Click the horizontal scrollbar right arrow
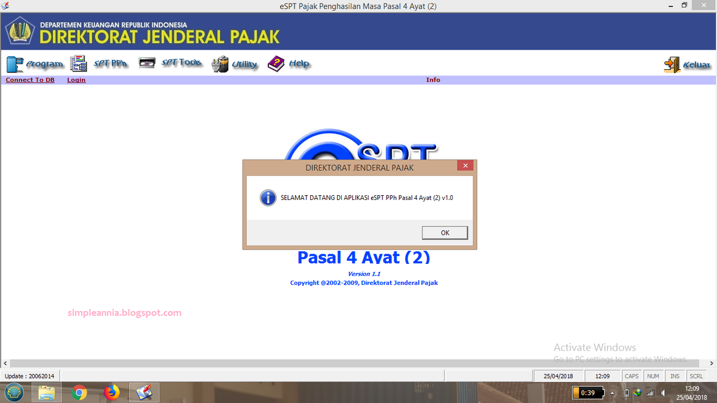This screenshot has width=717, height=403. click(711, 363)
